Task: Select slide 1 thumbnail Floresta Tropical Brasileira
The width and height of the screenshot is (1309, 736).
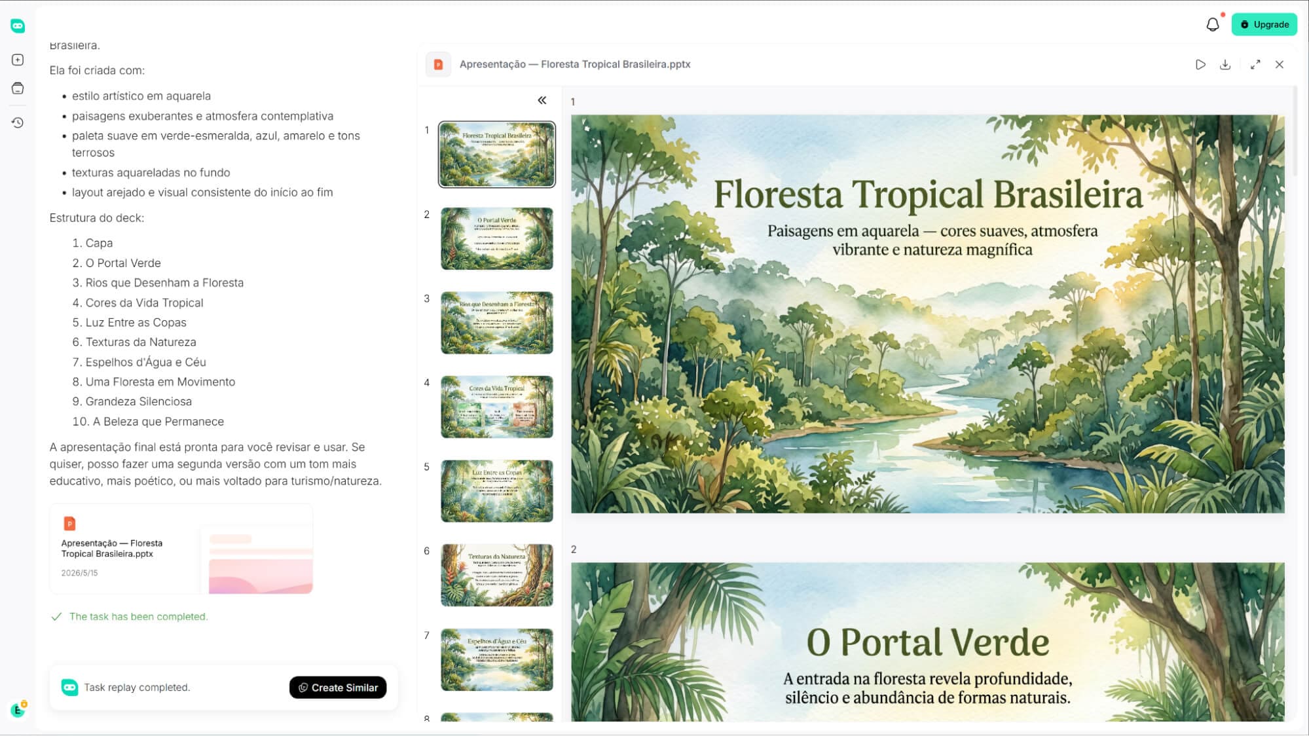Action: coord(496,155)
